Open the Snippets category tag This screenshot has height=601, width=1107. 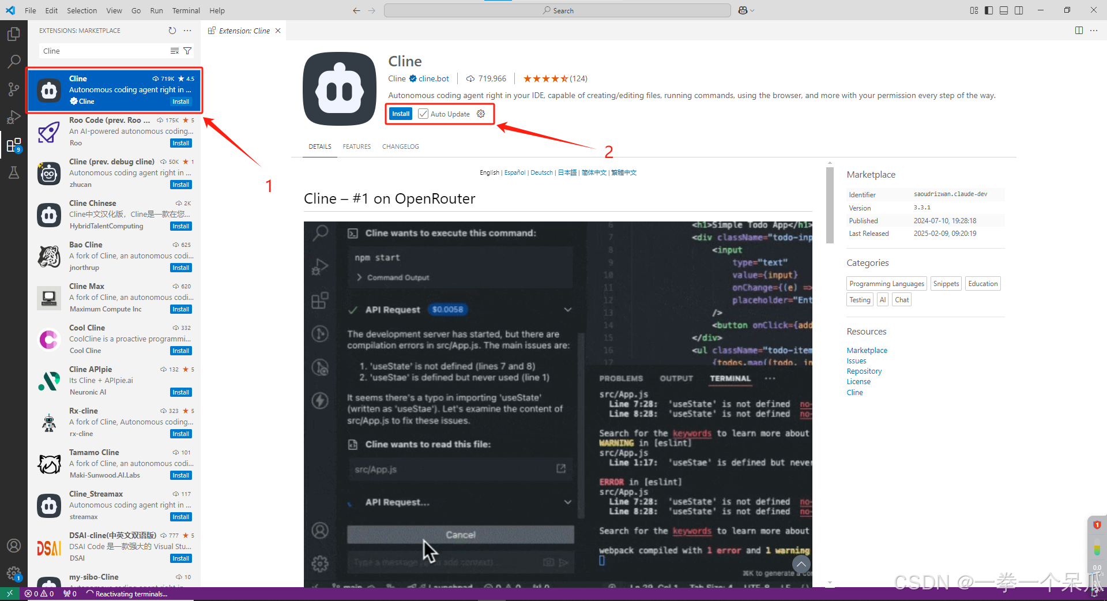pyautogui.click(x=946, y=284)
